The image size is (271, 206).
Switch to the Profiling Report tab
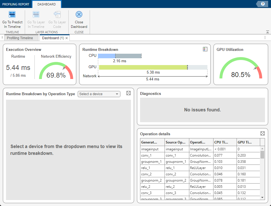tap(16, 4)
